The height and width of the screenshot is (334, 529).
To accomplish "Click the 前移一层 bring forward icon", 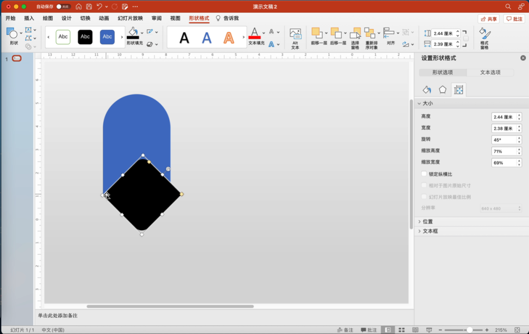I will [316, 33].
